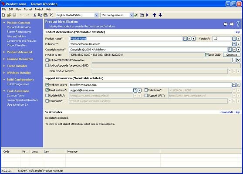
Task: Click the black triangle button beside Product name
Action: pos(193,39)
